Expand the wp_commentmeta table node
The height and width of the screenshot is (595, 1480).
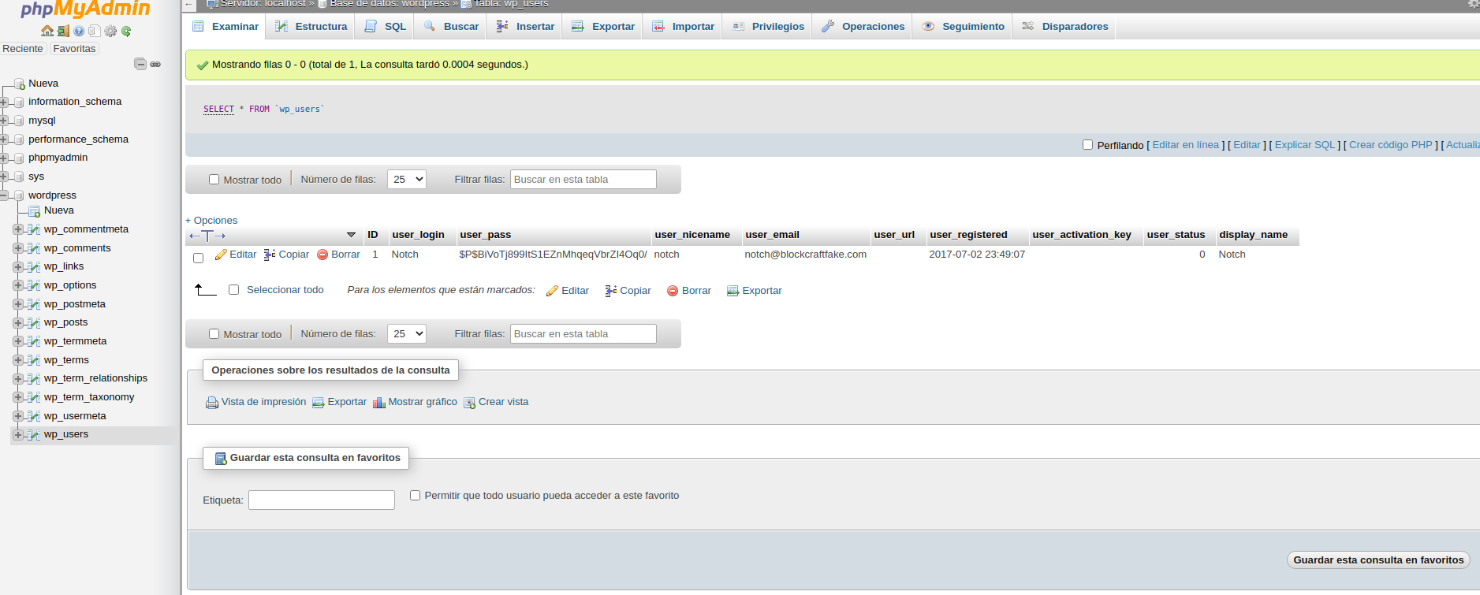click(x=18, y=229)
